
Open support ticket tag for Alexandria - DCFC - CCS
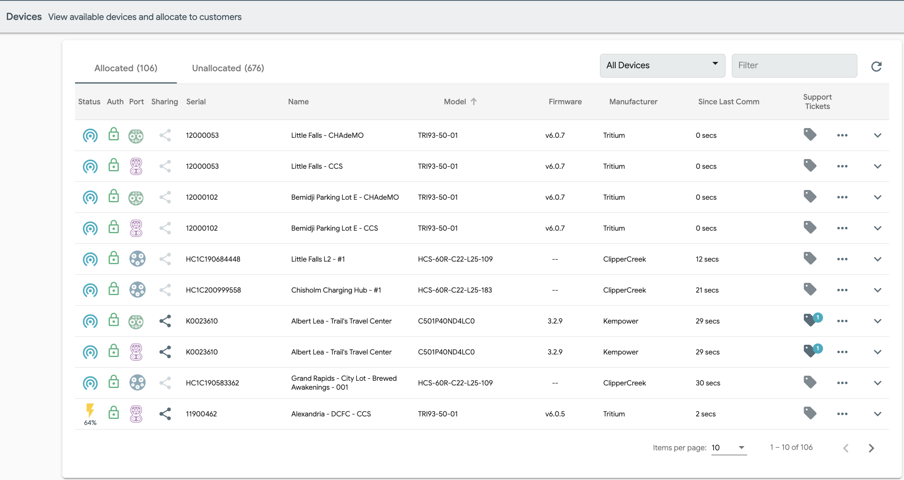pos(810,413)
